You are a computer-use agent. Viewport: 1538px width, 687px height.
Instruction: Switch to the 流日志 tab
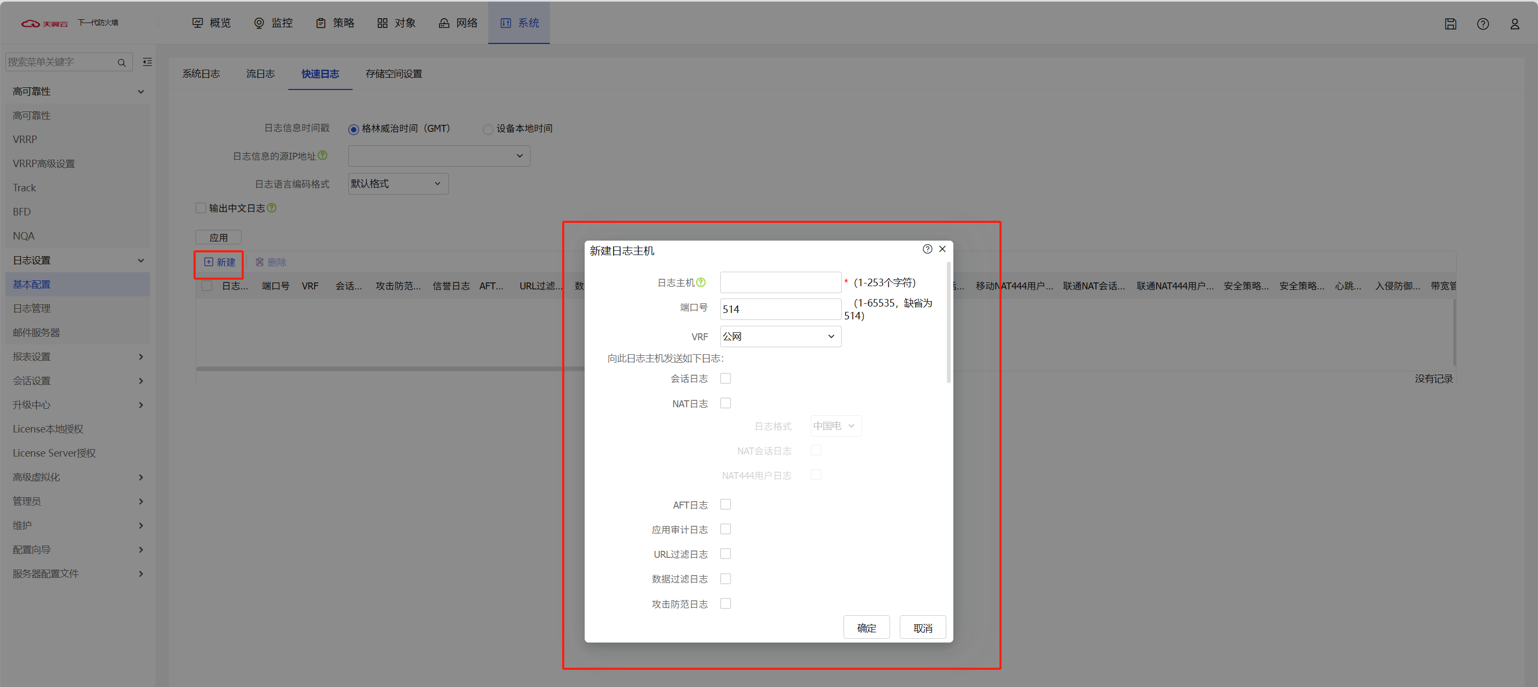point(260,73)
